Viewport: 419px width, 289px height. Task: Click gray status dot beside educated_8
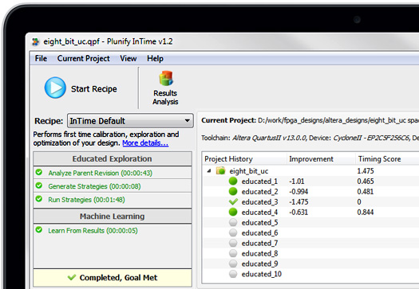(233, 253)
